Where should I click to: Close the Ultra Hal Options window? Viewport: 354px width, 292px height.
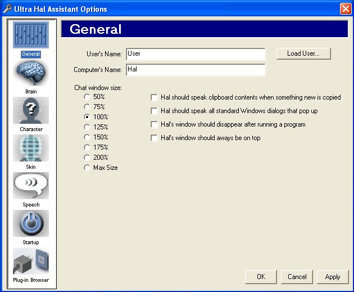point(346,9)
